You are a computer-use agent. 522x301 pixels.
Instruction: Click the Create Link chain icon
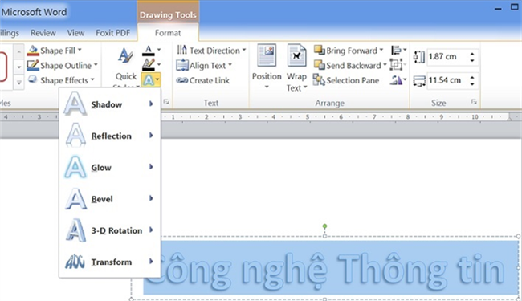tap(182, 80)
